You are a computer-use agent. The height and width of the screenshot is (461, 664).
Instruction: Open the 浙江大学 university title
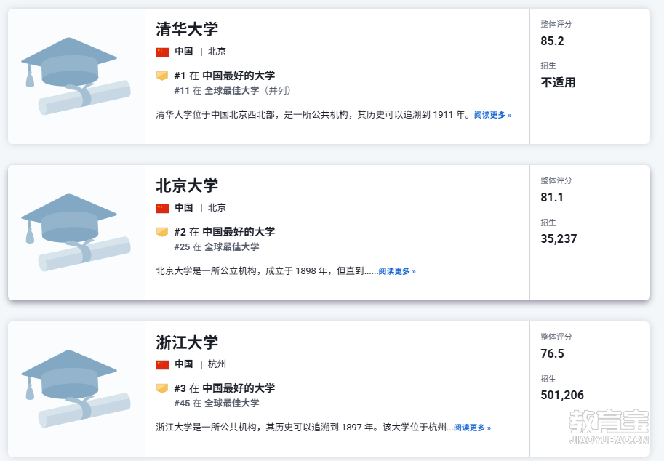coord(187,342)
